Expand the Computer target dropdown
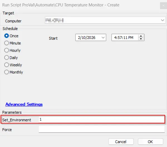 pyautogui.click(x=163, y=20)
